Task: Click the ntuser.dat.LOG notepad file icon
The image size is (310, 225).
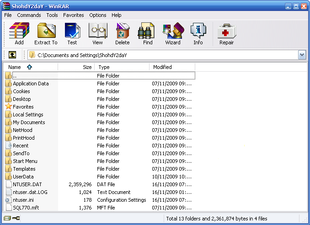Action: [x=9, y=192]
